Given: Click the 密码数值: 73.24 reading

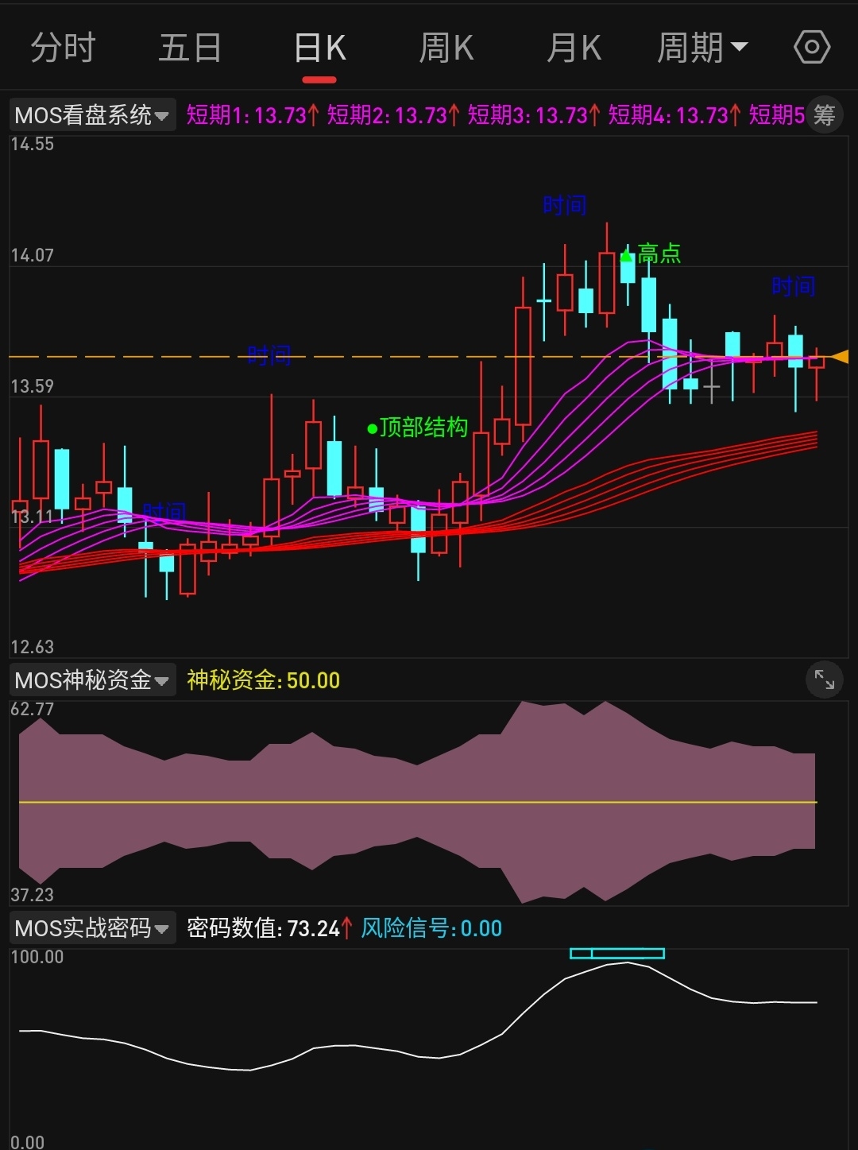Looking at the screenshot, I should pos(269,928).
